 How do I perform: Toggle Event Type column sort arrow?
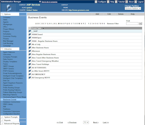pyautogui.click(x=44, y=28)
